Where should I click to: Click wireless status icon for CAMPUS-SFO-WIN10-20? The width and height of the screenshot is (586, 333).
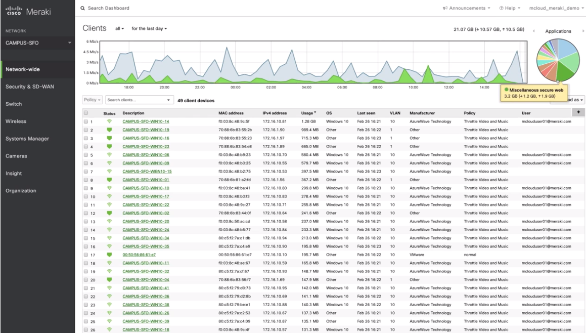click(110, 222)
